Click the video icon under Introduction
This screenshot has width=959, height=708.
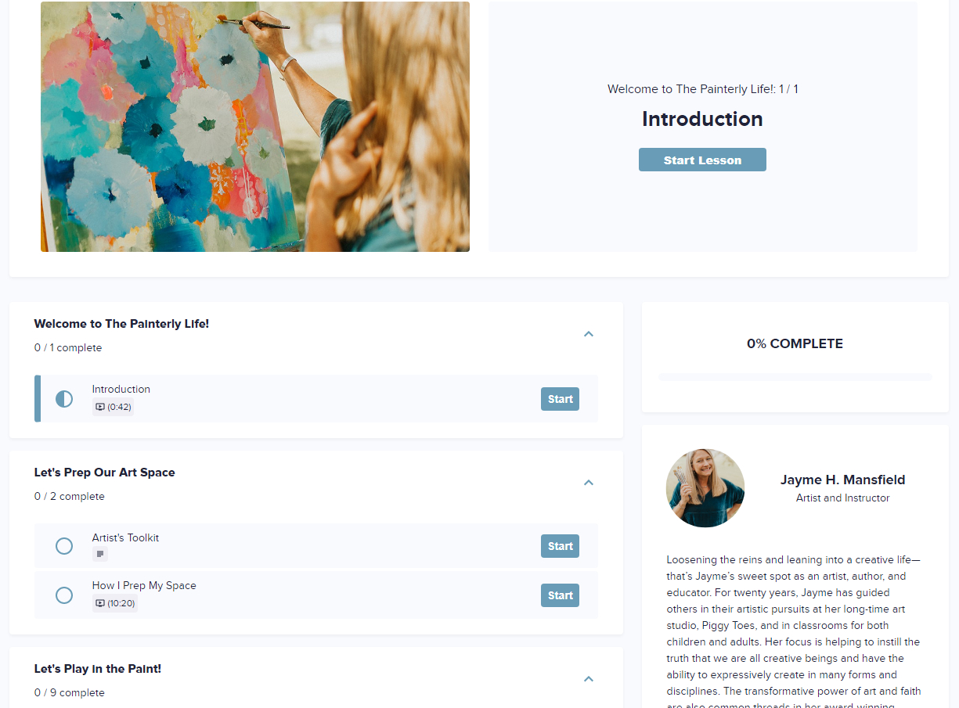(100, 407)
